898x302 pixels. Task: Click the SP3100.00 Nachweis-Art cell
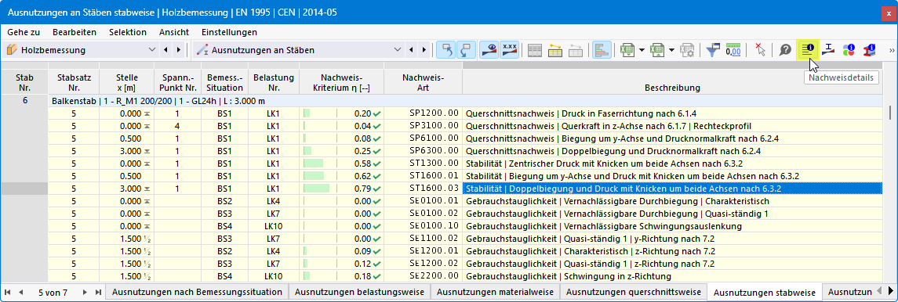pos(424,126)
